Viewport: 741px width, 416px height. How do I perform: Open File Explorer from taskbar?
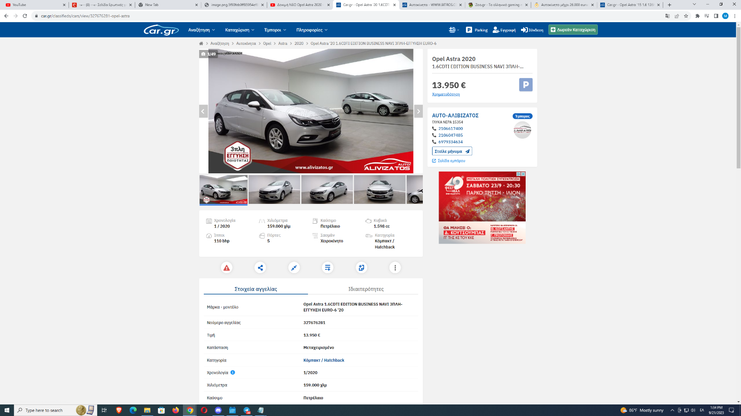pos(147,410)
